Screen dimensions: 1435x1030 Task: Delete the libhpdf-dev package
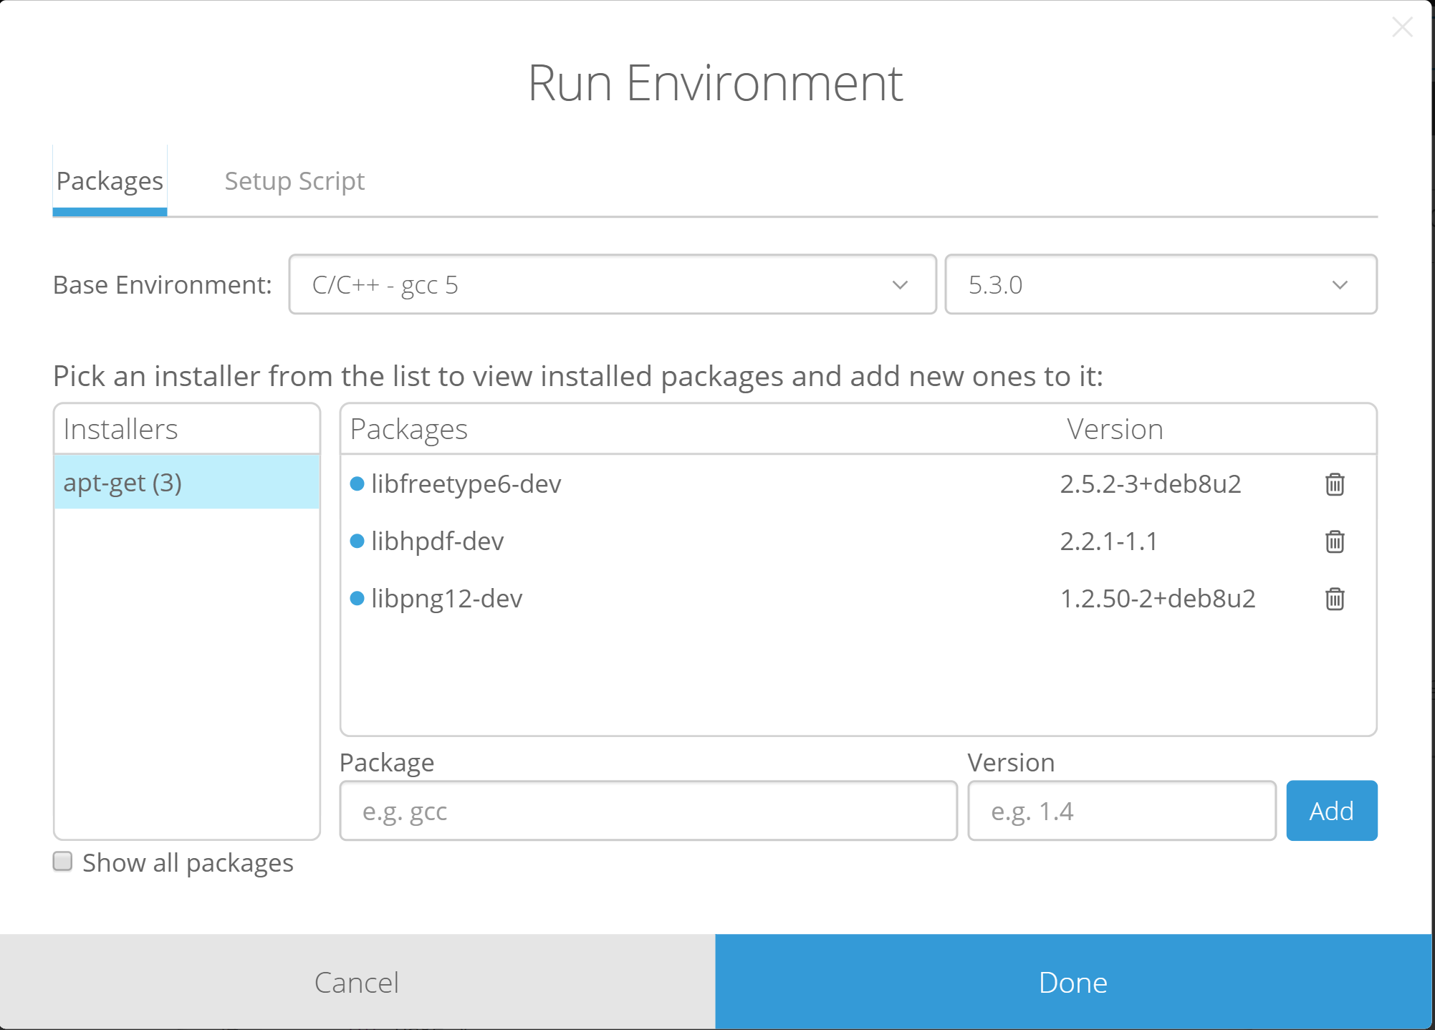(x=1334, y=542)
